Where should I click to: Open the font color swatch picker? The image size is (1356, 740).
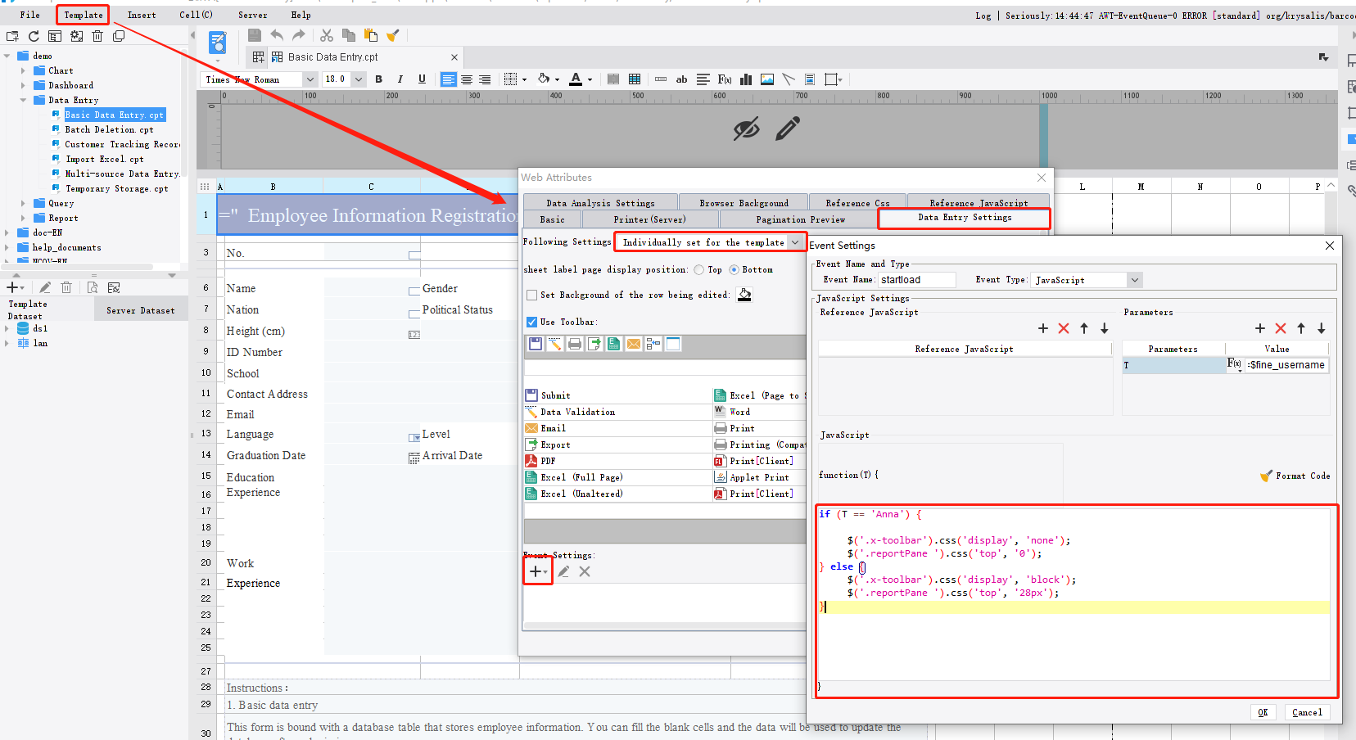(590, 79)
